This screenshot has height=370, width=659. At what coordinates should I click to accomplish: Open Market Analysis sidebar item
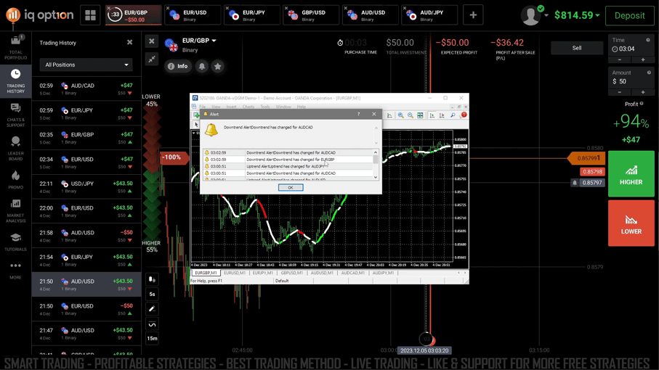click(x=15, y=210)
